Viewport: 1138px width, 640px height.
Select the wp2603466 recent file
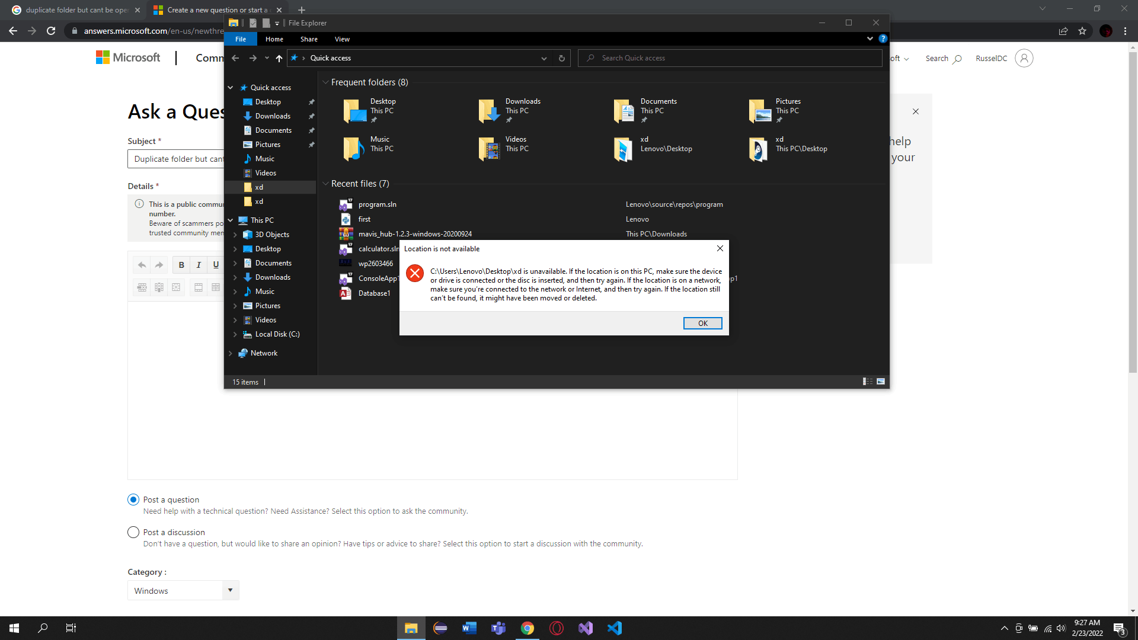375,264
